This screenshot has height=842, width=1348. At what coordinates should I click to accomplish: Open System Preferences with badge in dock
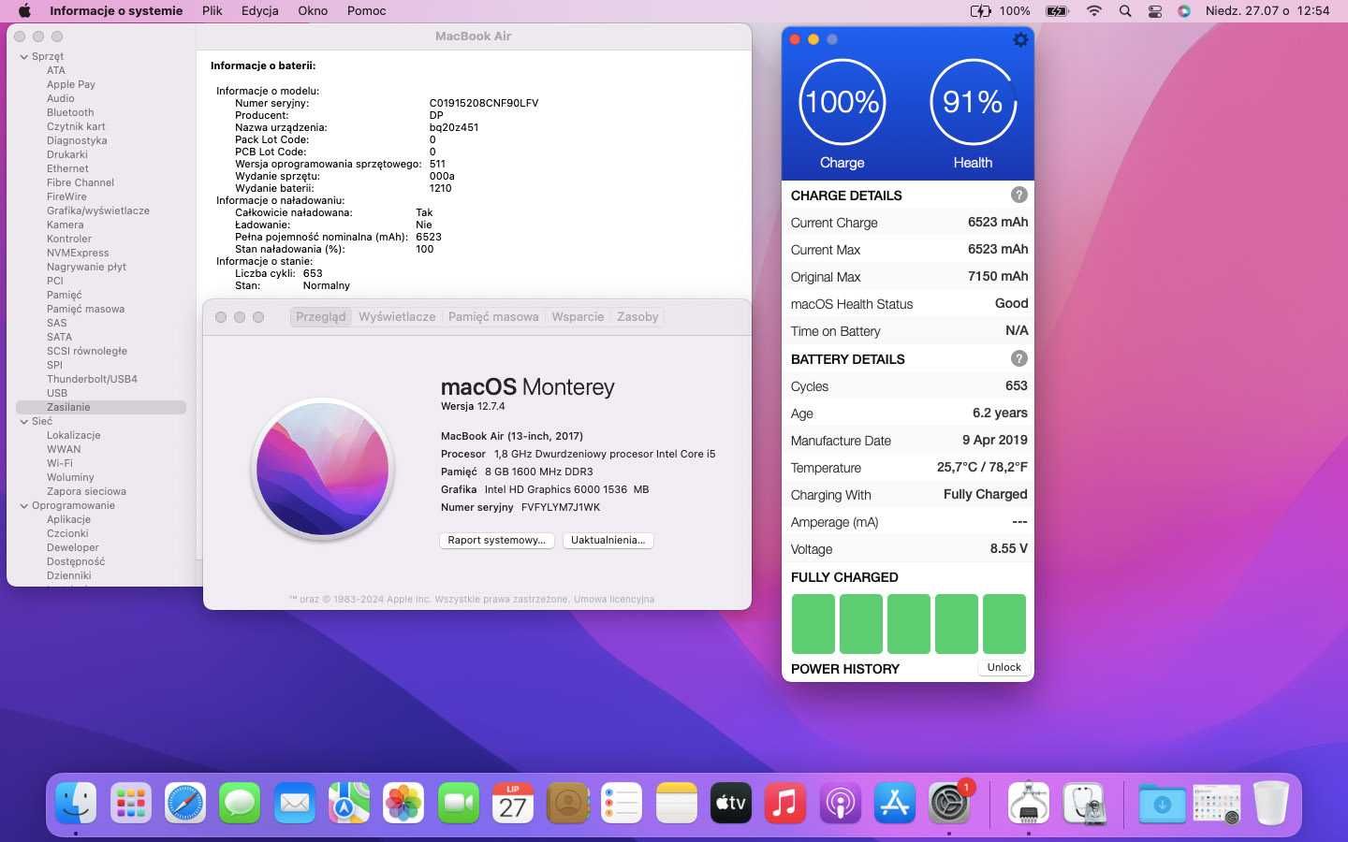point(949,803)
